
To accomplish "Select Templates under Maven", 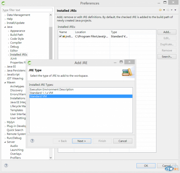I will 16,110.
